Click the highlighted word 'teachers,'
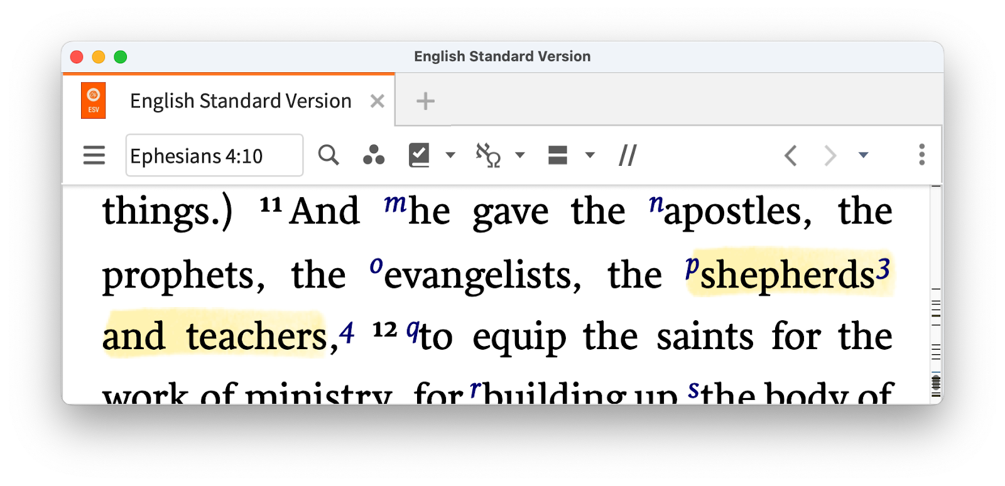 tap(262, 337)
